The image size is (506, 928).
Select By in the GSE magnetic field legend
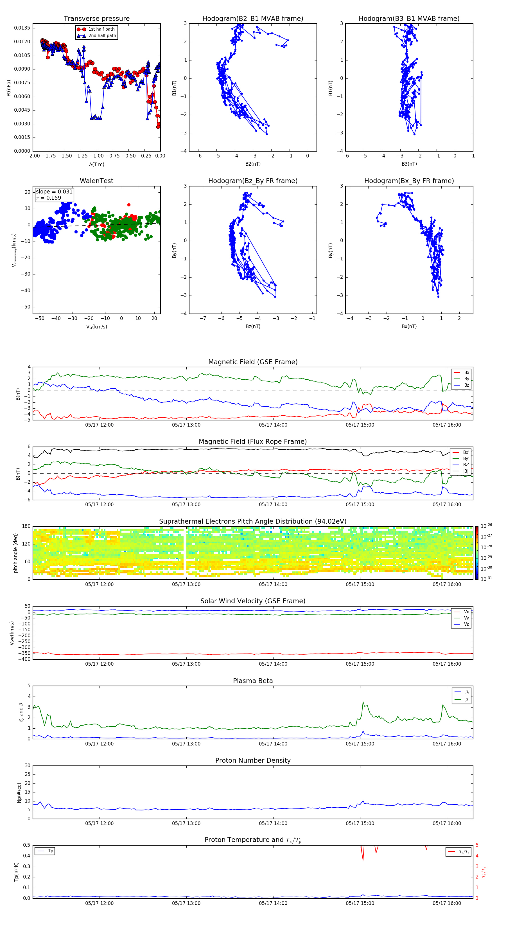461,379
